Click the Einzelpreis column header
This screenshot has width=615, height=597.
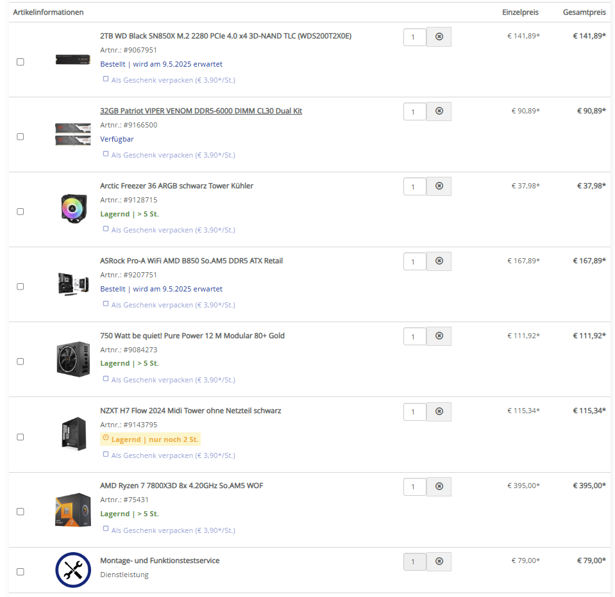520,12
